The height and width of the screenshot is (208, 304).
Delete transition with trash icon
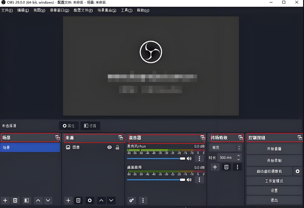[x=226, y=167]
